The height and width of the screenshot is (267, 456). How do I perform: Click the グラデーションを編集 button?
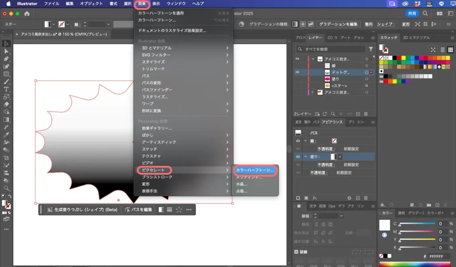point(338,24)
